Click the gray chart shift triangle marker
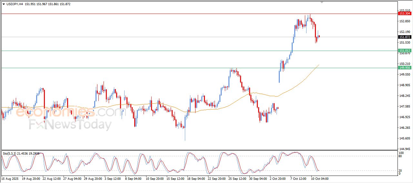 (322, 3)
